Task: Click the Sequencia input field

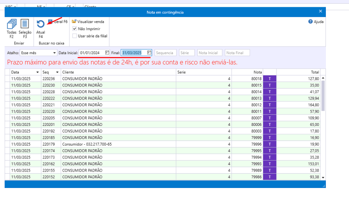Action: click(166, 53)
